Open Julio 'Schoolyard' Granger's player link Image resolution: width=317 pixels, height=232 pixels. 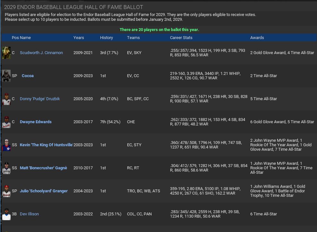pos(44,191)
